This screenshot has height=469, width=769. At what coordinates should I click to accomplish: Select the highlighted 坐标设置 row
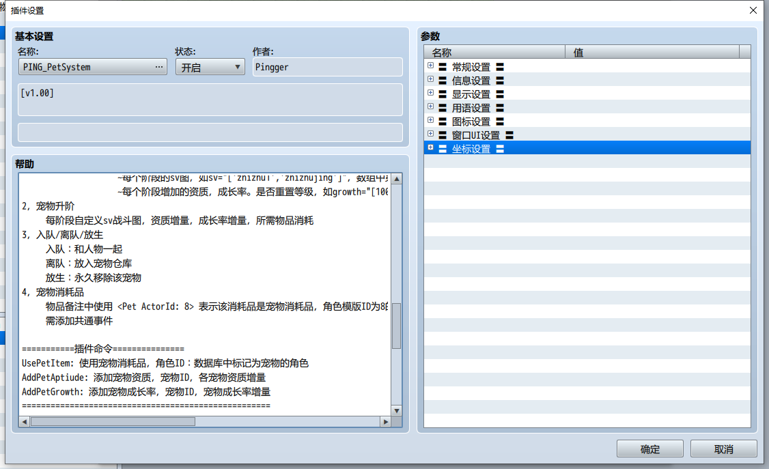(587, 148)
